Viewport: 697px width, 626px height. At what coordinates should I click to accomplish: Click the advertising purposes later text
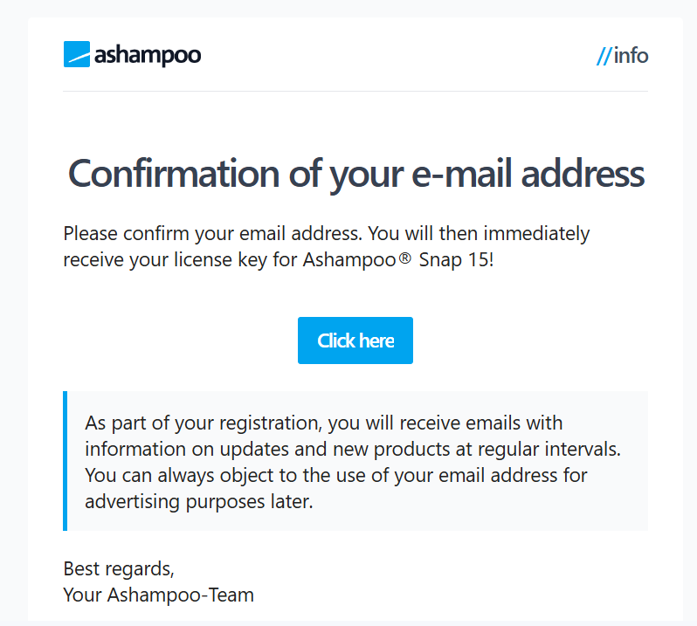[198, 502]
